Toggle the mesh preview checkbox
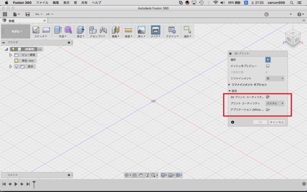 [x=267, y=66]
